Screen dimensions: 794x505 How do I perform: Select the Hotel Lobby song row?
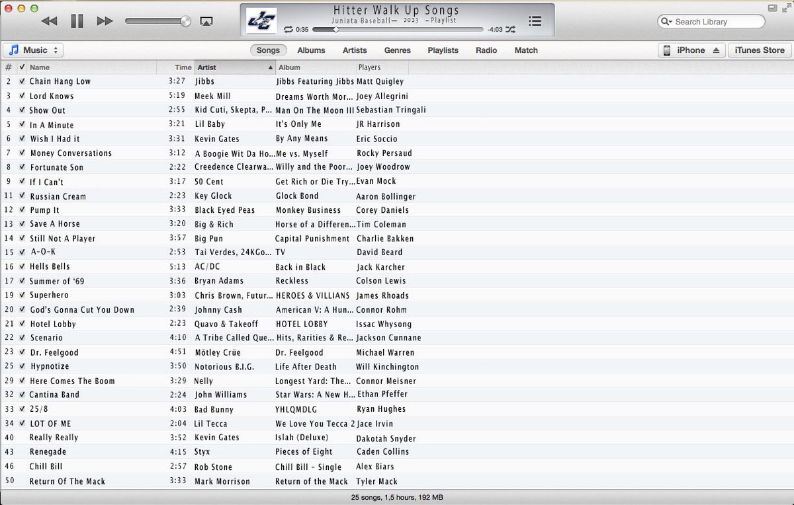point(397,324)
